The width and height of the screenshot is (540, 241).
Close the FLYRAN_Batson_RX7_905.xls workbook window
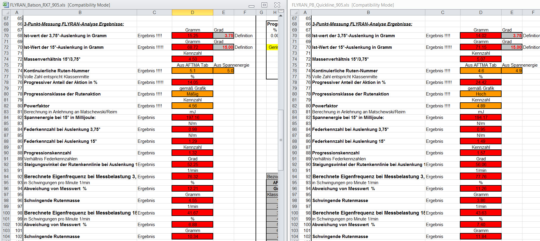click(277, 5)
